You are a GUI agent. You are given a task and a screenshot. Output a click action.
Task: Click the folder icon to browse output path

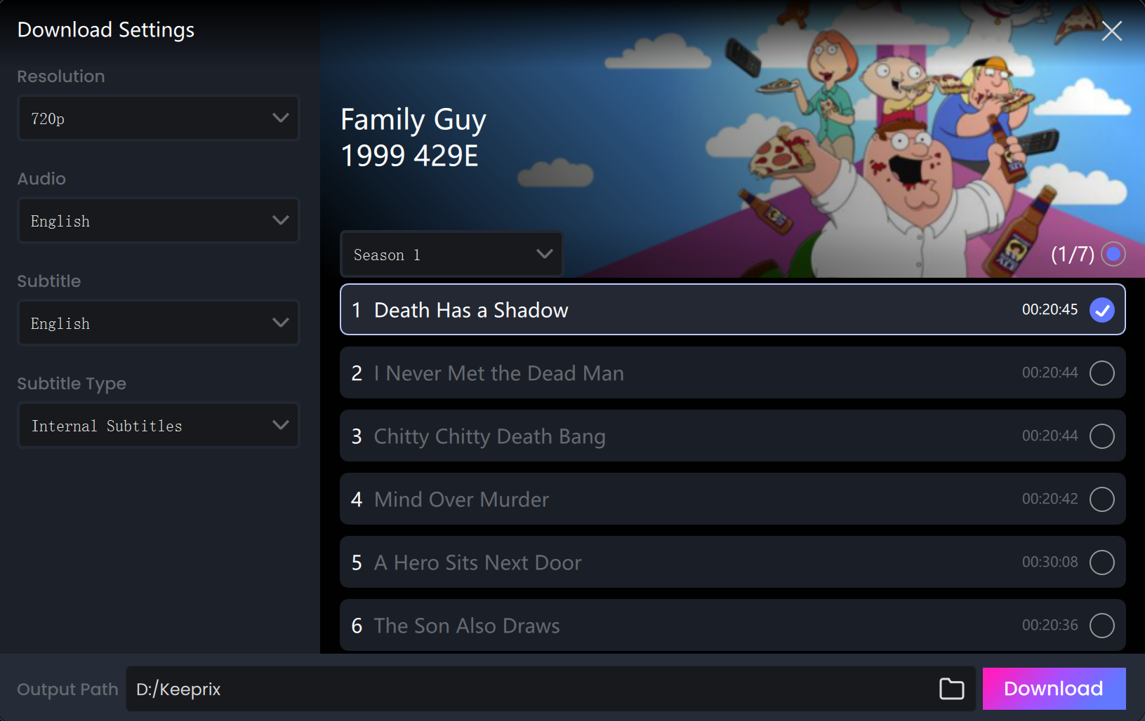pyautogui.click(x=951, y=689)
